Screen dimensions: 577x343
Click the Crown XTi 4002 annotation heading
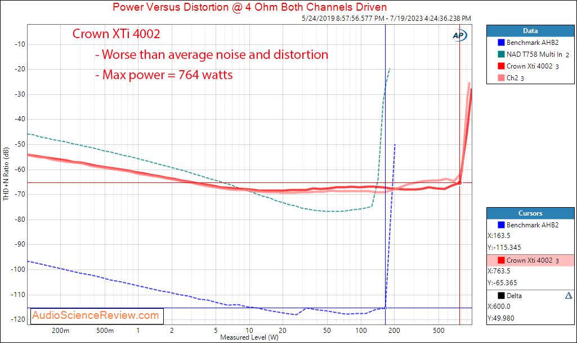coord(117,34)
